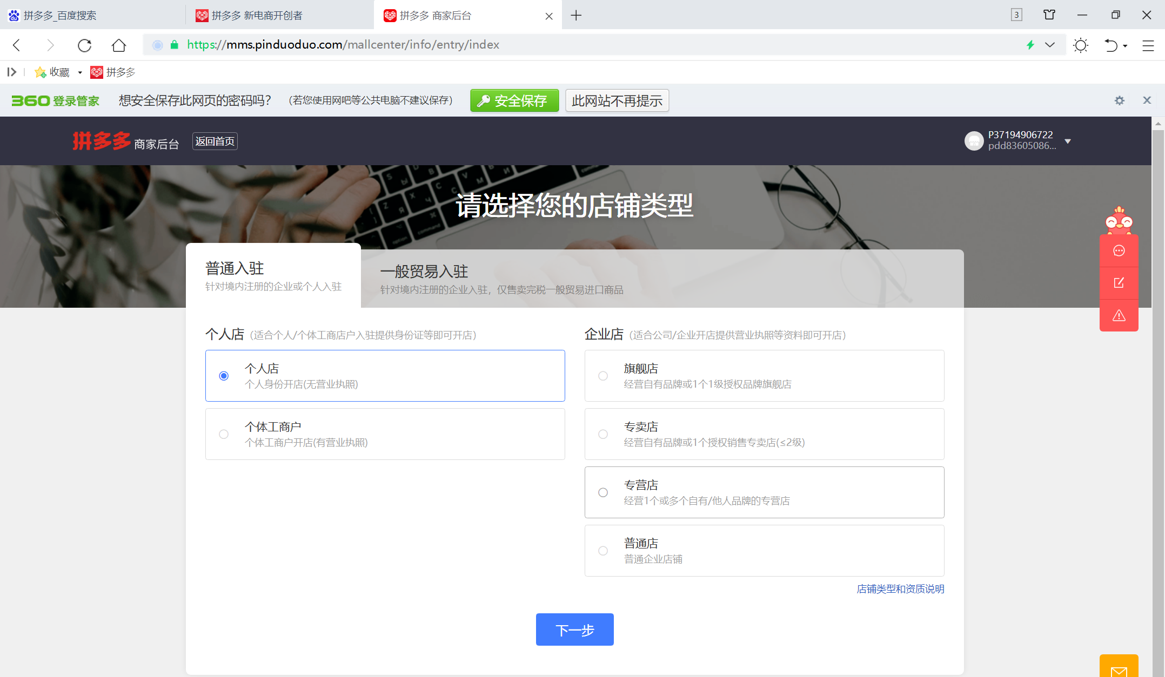Select 个人店 radio button
This screenshot has width=1165, height=677.
pyautogui.click(x=224, y=376)
